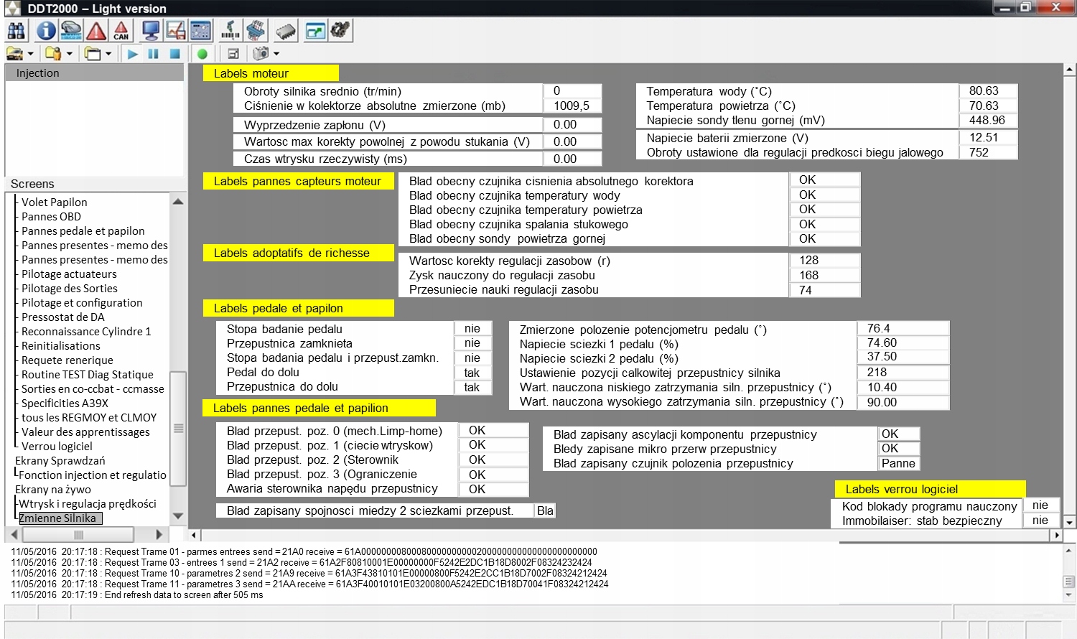The width and height of the screenshot is (1077, 639).
Task: Expand the window folder dropdown arrow
Action: (x=108, y=54)
